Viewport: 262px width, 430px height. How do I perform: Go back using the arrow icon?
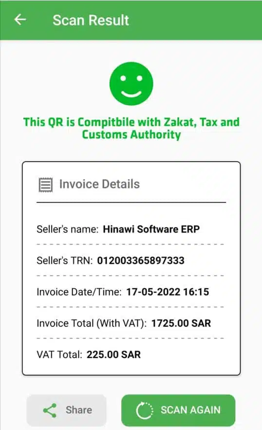20,20
